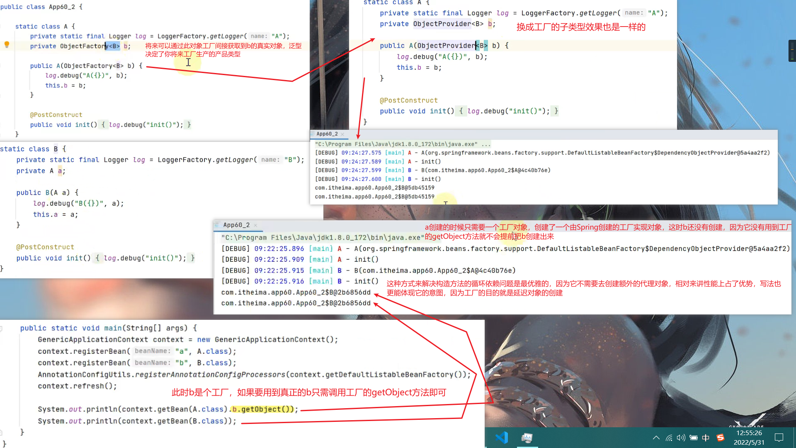Open the notification center icon
This screenshot has width=796, height=448.
coord(779,438)
